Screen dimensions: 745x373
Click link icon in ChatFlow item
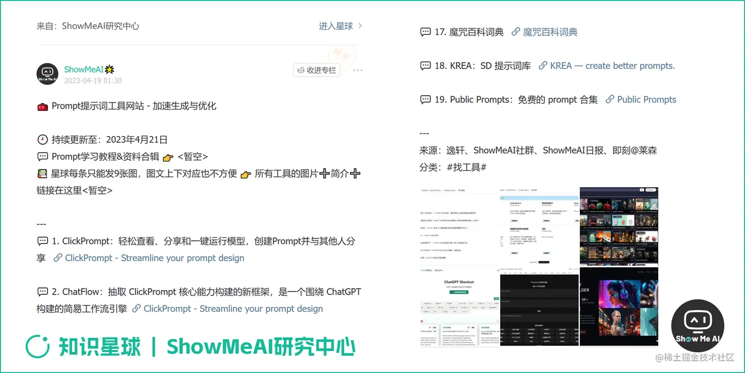point(136,308)
